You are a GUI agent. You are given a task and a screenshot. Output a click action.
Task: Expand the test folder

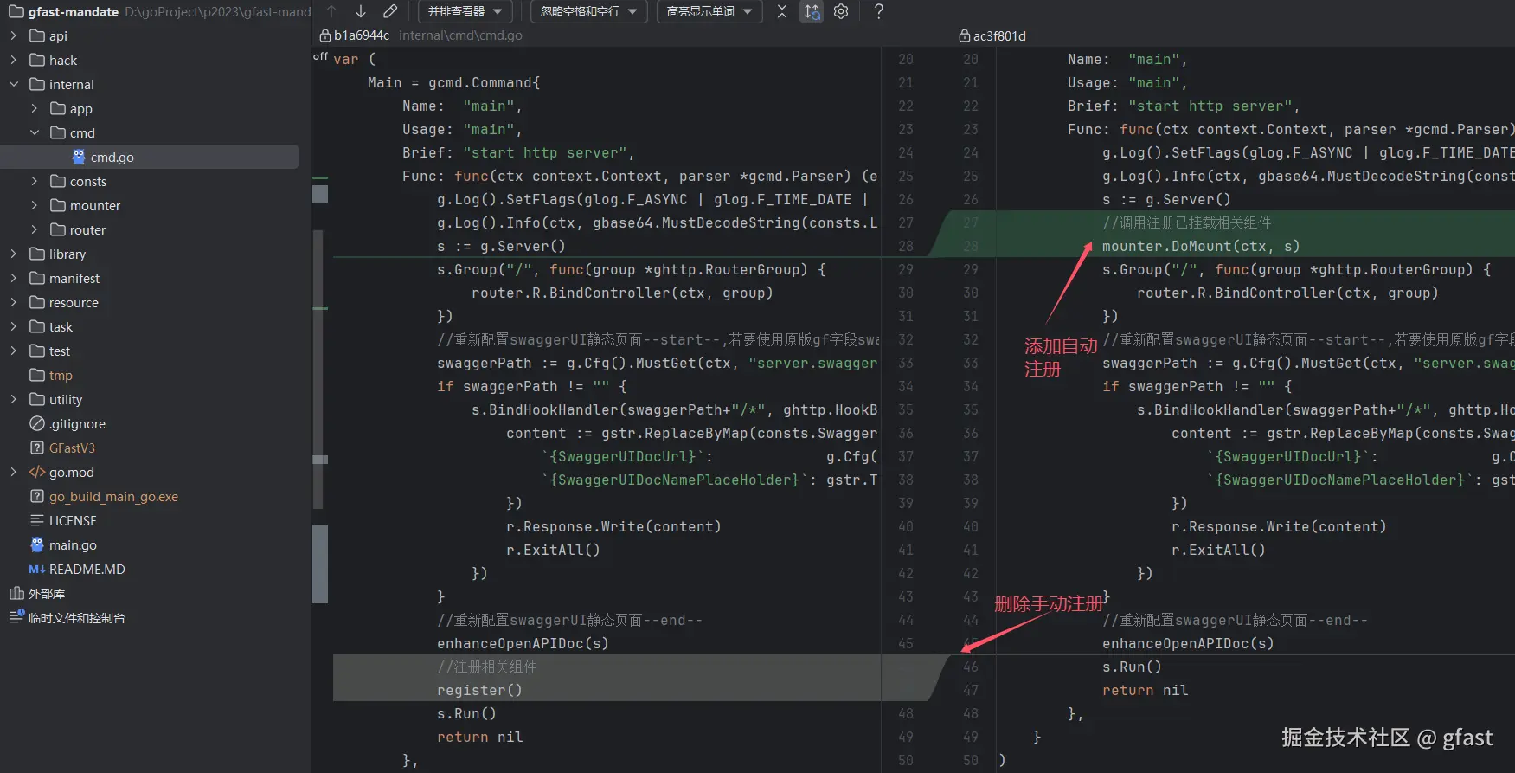[x=13, y=351]
